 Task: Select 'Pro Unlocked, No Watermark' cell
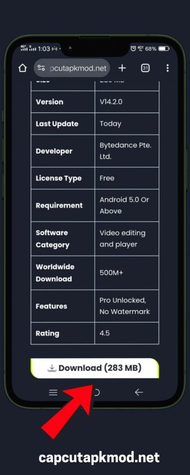tap(127, 306)
